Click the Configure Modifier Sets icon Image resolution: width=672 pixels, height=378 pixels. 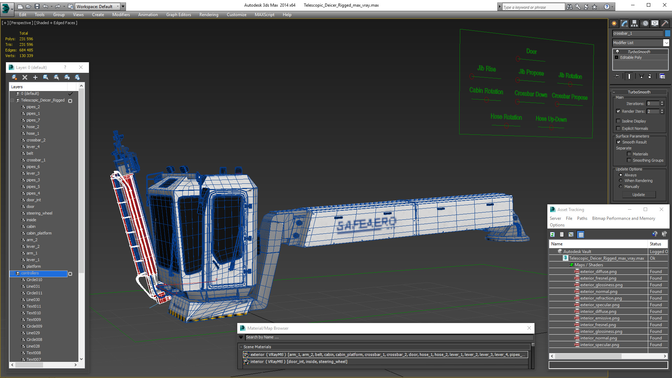[663, 76]
